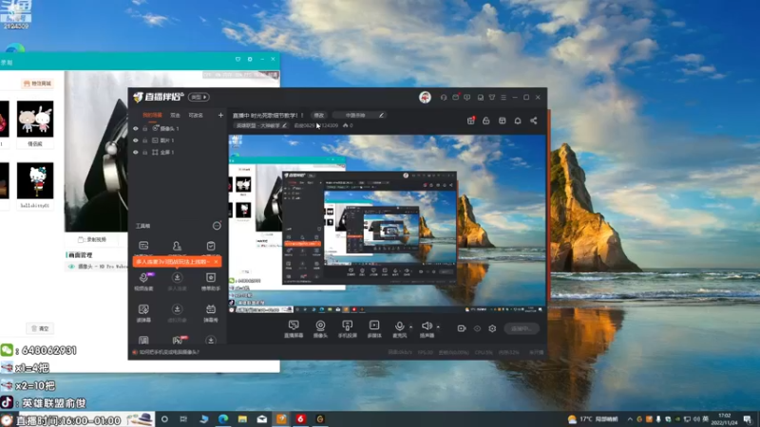The image size is (760, 427).
Task: Click the headset customer service icon
Action: point(444,98)
